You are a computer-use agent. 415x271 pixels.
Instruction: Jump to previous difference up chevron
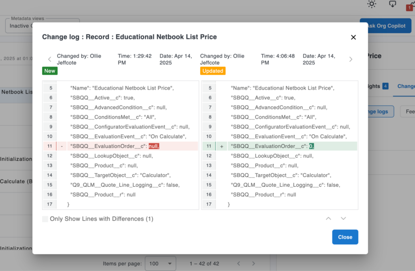click(328, 219)
